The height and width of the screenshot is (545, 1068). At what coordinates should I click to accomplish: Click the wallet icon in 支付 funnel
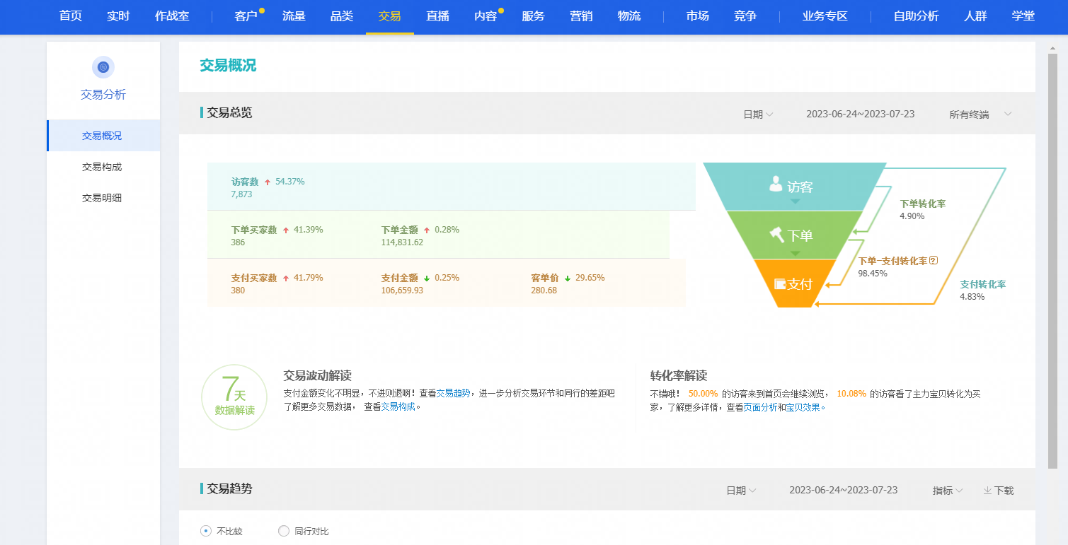(780, 284)
